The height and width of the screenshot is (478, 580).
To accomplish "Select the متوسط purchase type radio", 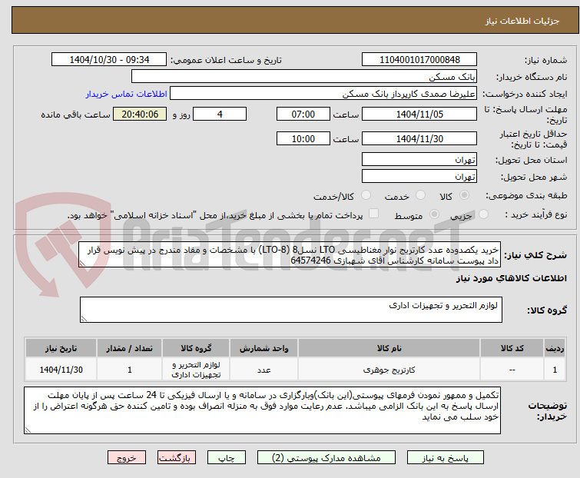I will pos(434,214).
